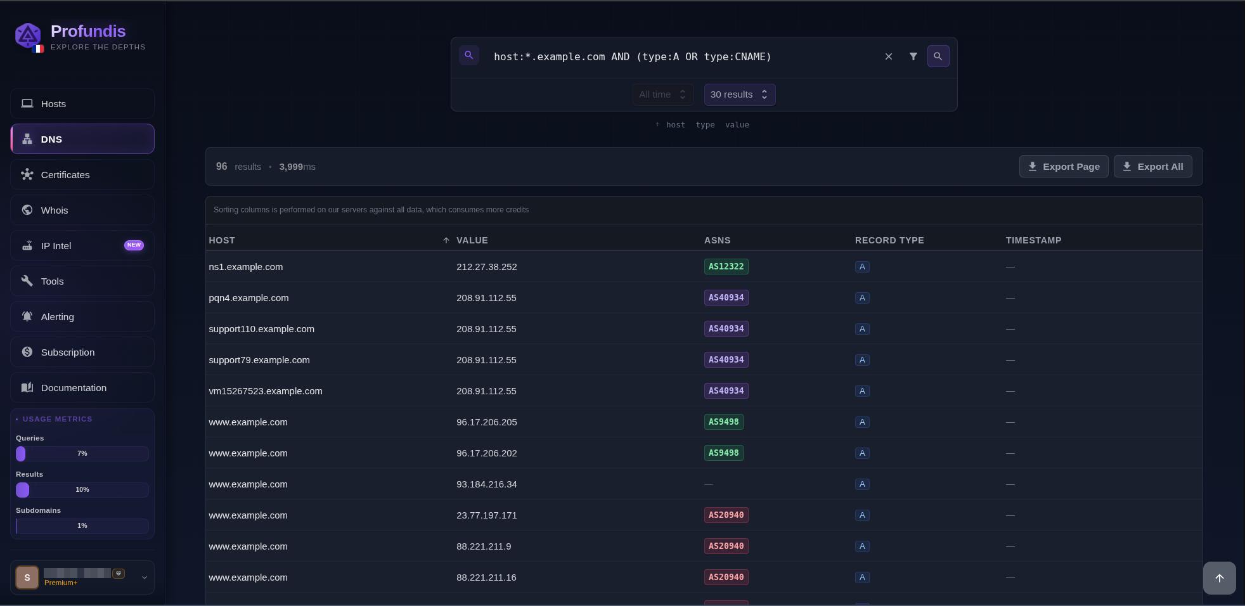
Task: Click the Alerting bell icon
Action: click(27, 316)
